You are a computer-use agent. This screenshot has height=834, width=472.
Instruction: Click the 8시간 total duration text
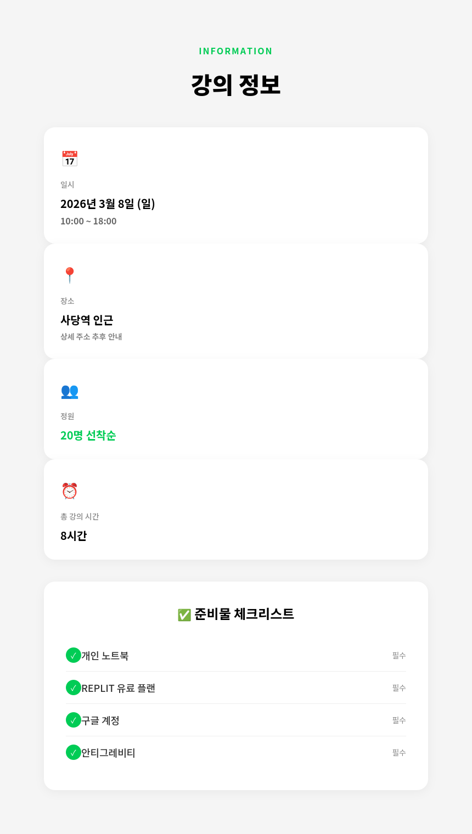click(74, 536)
